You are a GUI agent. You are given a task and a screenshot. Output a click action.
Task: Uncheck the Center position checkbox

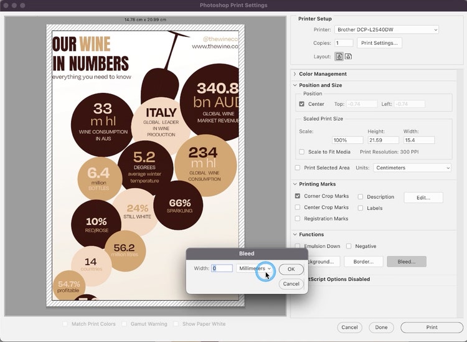coord(302,104)
